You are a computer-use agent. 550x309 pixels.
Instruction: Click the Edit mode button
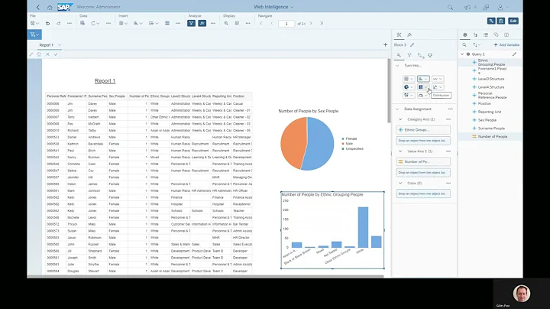point(513,21)
